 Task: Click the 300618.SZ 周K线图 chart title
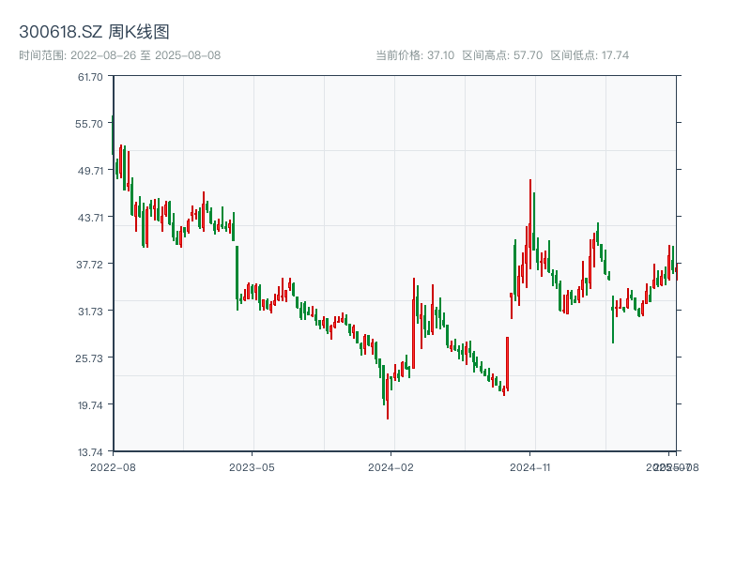[x=94, y=33]
